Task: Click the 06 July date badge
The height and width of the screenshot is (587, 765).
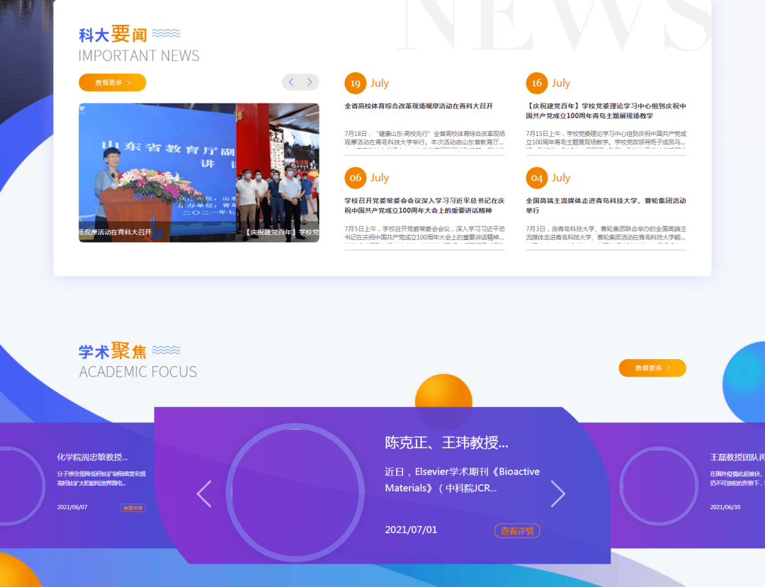Action: click(355, 178)
